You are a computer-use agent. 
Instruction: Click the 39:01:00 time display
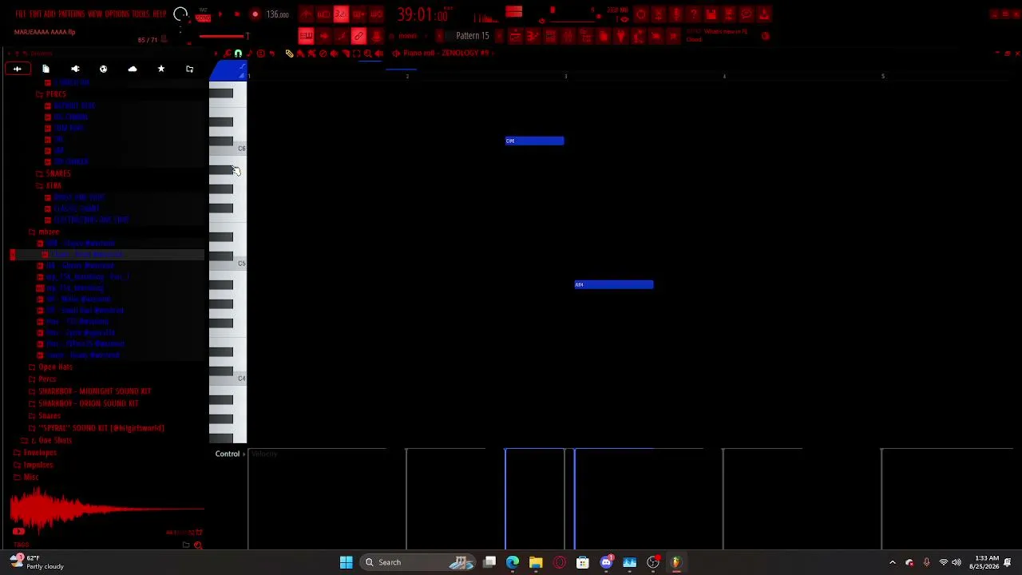[x=422, y=14]
